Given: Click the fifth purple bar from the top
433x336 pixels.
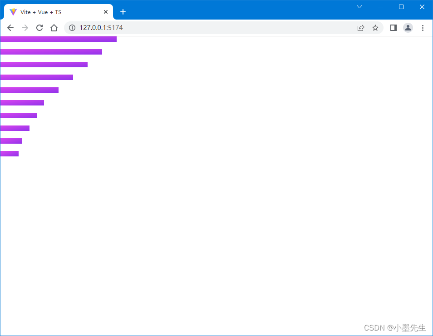Looking at the screenshot, I should tap(29, 90).
